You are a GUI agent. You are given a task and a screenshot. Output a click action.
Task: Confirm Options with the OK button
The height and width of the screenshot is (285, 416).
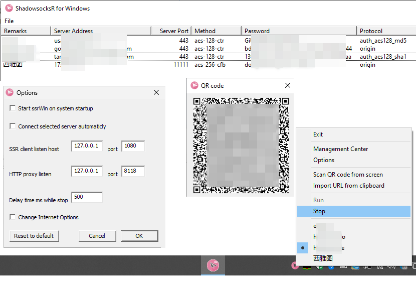139,236
